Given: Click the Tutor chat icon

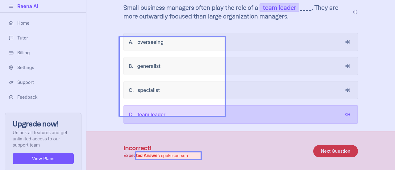Looking at the screenshot, I should point(11,38).
